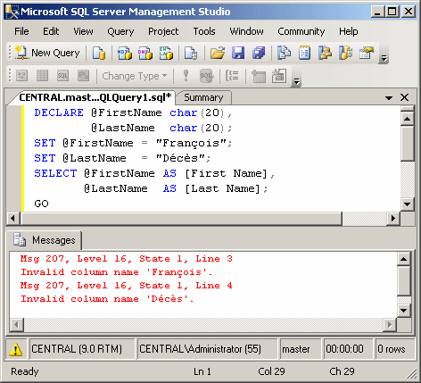Switch to the Summary tab
421x383 pixels.
[x=203, y=97]
